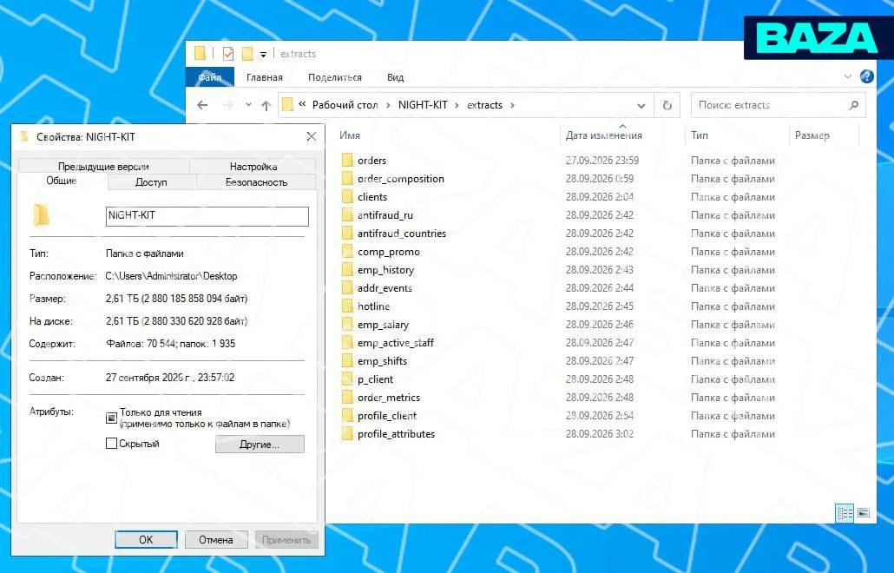Click the Properties checkmark quick access icon

[228, 54]
